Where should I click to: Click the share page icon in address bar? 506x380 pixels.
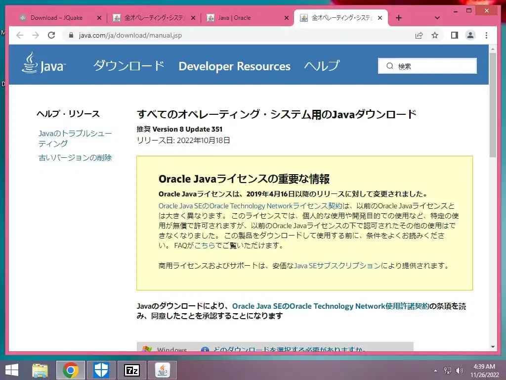[419, 35]
